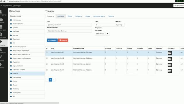Open the Все catalog
184x104 pixels.
[27, 43]
